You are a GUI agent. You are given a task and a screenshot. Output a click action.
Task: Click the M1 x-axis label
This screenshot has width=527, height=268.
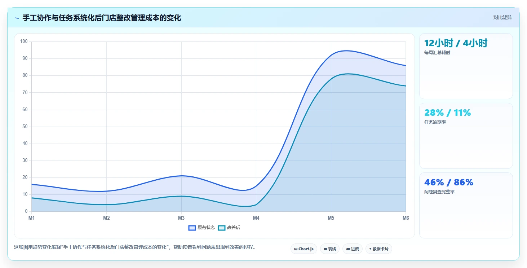[31, 218]
